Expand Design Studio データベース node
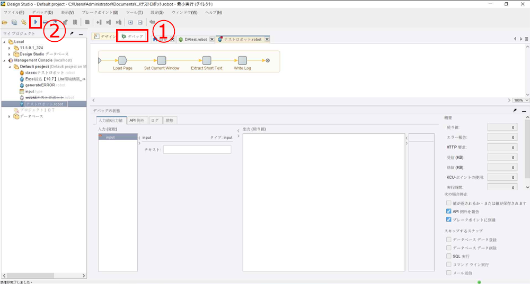 pos(9,54)
